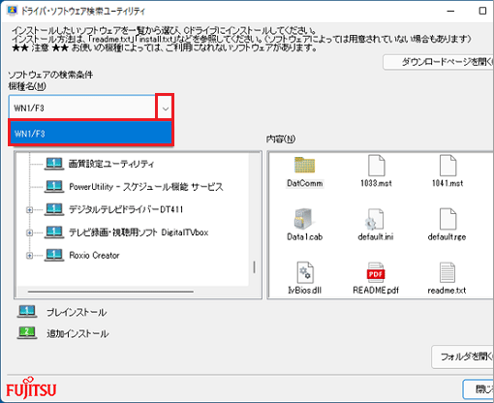The height and width of the screenshot is (403, 494).
Task: Click the laptop icon beside DigitalTVbox
Action: click(x=54, y=232)
